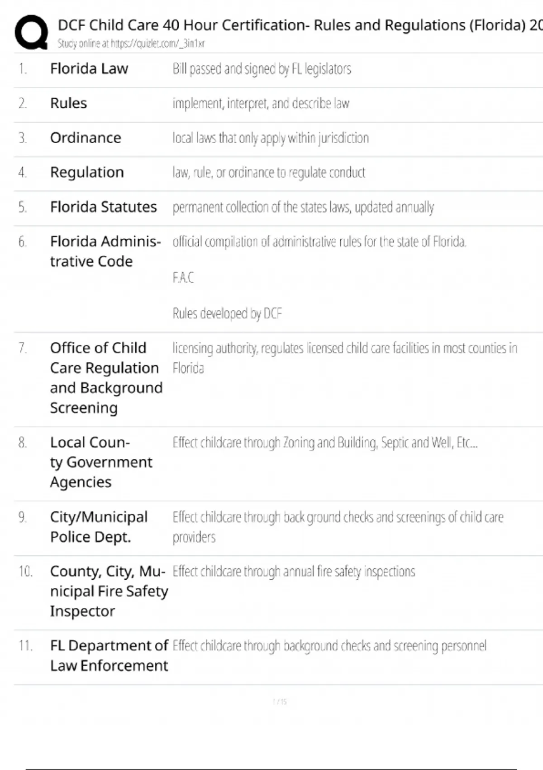This screenshot has height=770, width=543.
Task: Click the 'Rules developed by DCF' line
Action: tap(227, 313)
